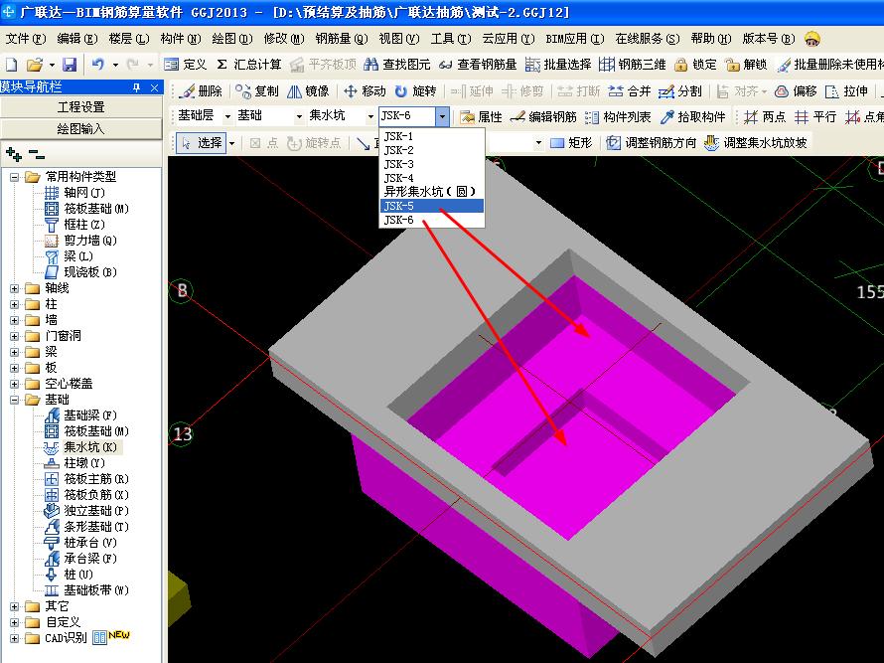884x663 pixels.
Task: Select 移动 move tool
Action: [x=365, y=90]
